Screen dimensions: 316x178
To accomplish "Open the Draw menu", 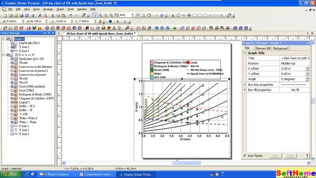I will pos(36,9).
